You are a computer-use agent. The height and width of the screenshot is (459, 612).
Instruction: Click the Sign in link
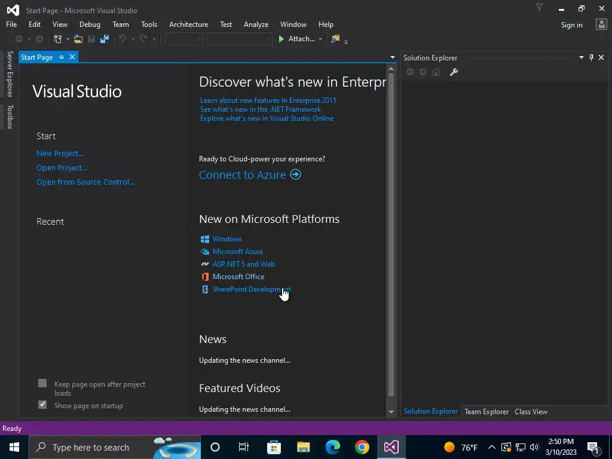571,25
